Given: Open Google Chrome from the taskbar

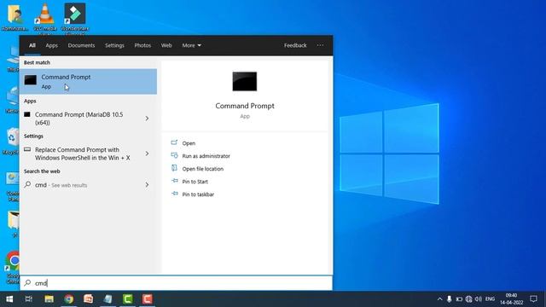Looking at the screenshot, I should [69, 299].
